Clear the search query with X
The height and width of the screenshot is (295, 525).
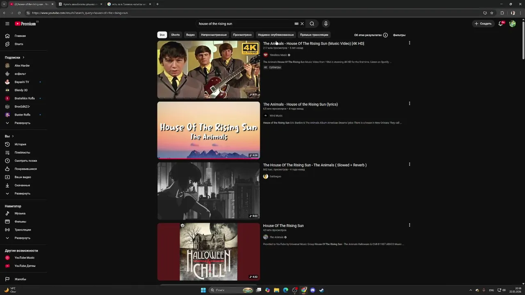(302, 24)
